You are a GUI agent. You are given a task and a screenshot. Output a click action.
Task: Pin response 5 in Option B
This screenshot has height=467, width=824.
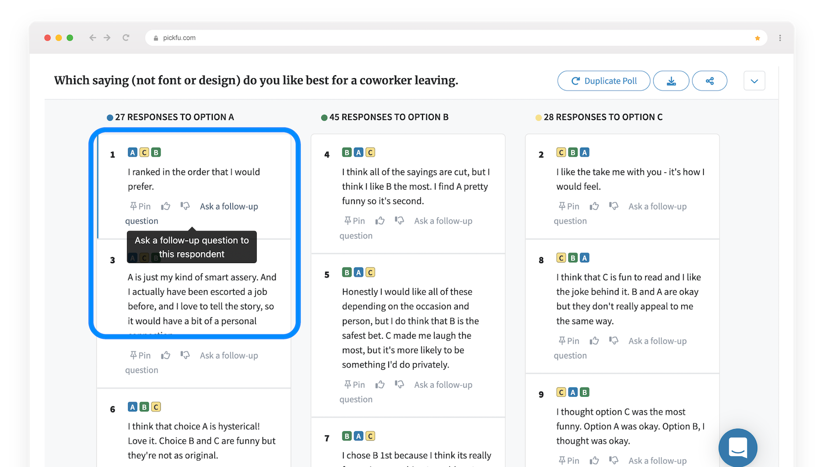coord(354,385)
